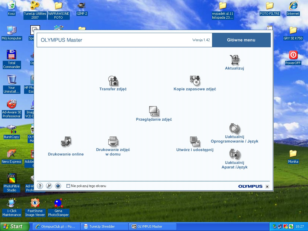Select the NAPRAWIONE FOTO folder on desktop
308x231 pixels.
(x=59, y=10)
